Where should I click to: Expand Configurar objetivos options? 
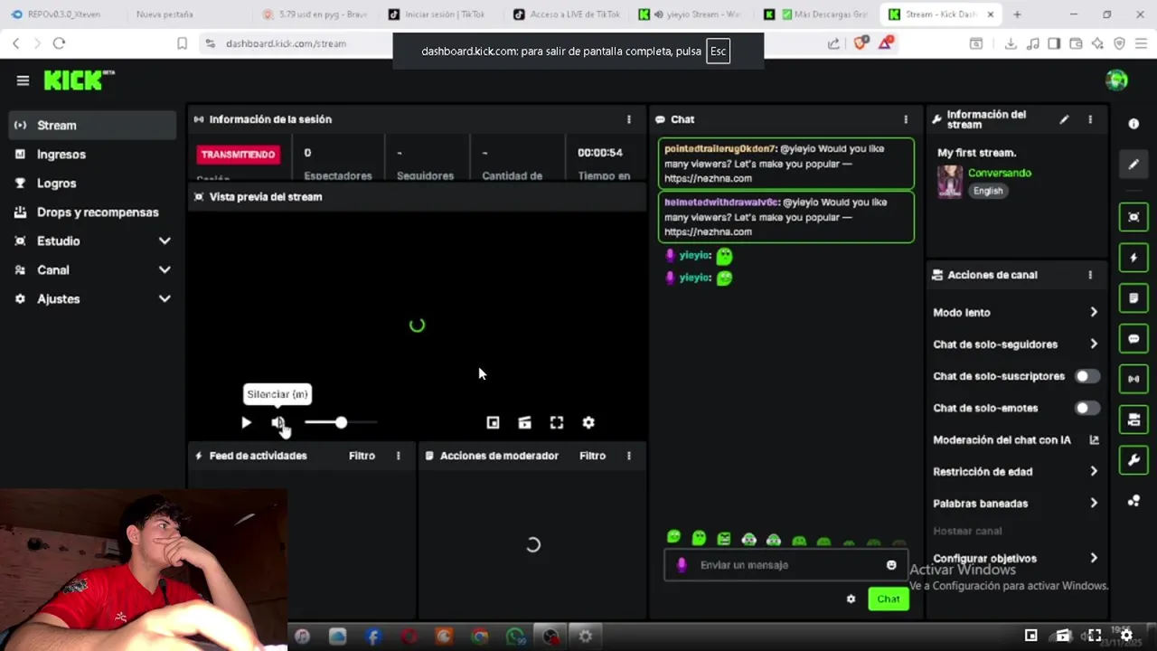coord(1016,558)
